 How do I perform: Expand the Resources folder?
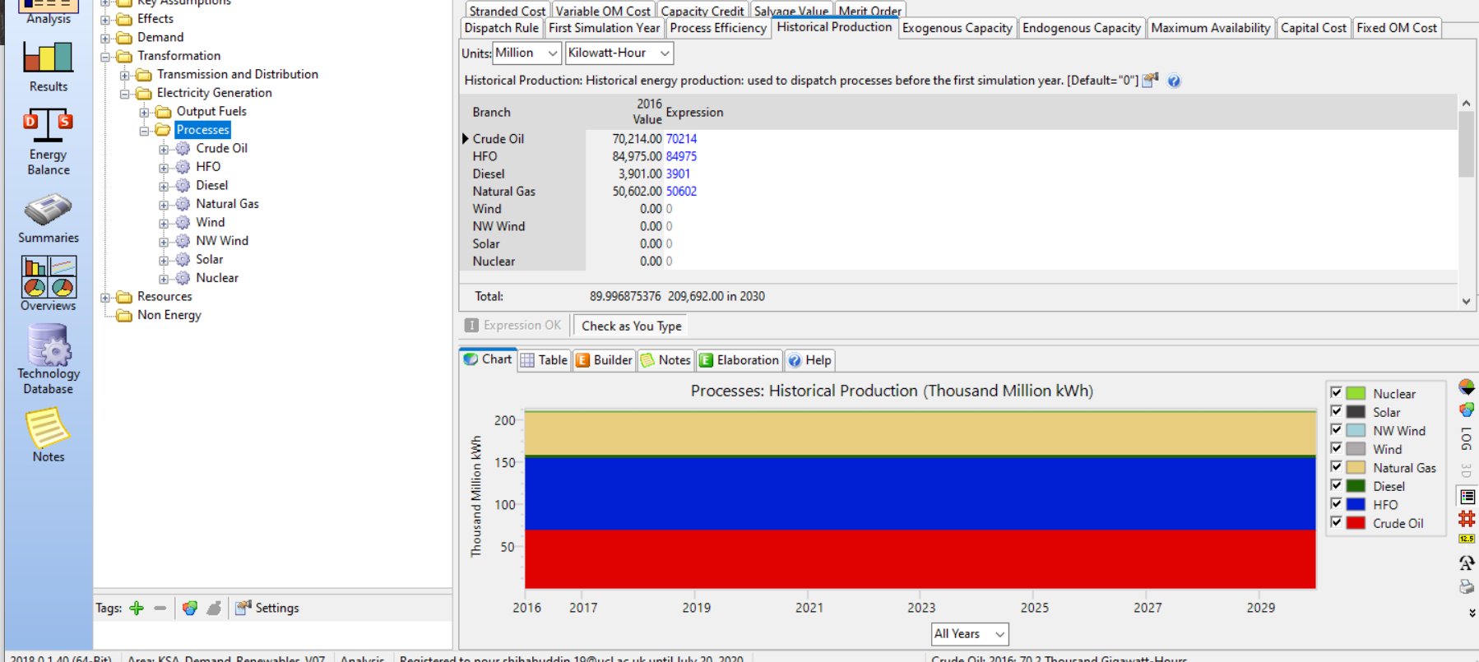[x=105, y=297]
